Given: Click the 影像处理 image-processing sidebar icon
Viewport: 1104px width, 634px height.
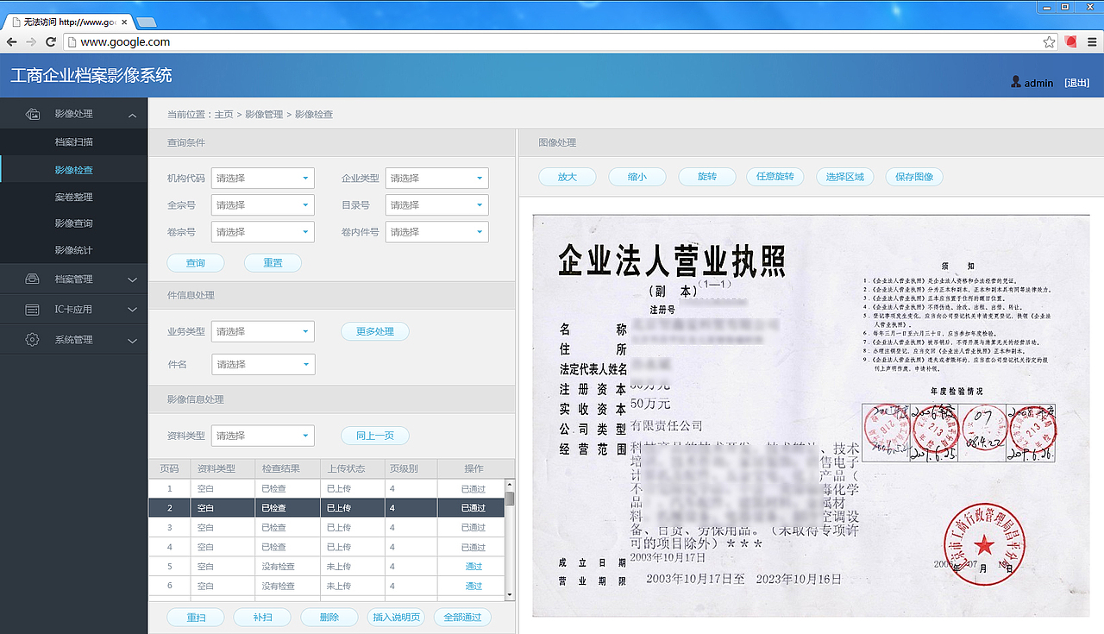Looking at the screenshot, I should pyautogui.click(x=32, y=113).
